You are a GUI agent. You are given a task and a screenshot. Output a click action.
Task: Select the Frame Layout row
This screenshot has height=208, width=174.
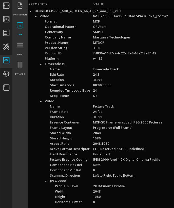click(101, 128)
